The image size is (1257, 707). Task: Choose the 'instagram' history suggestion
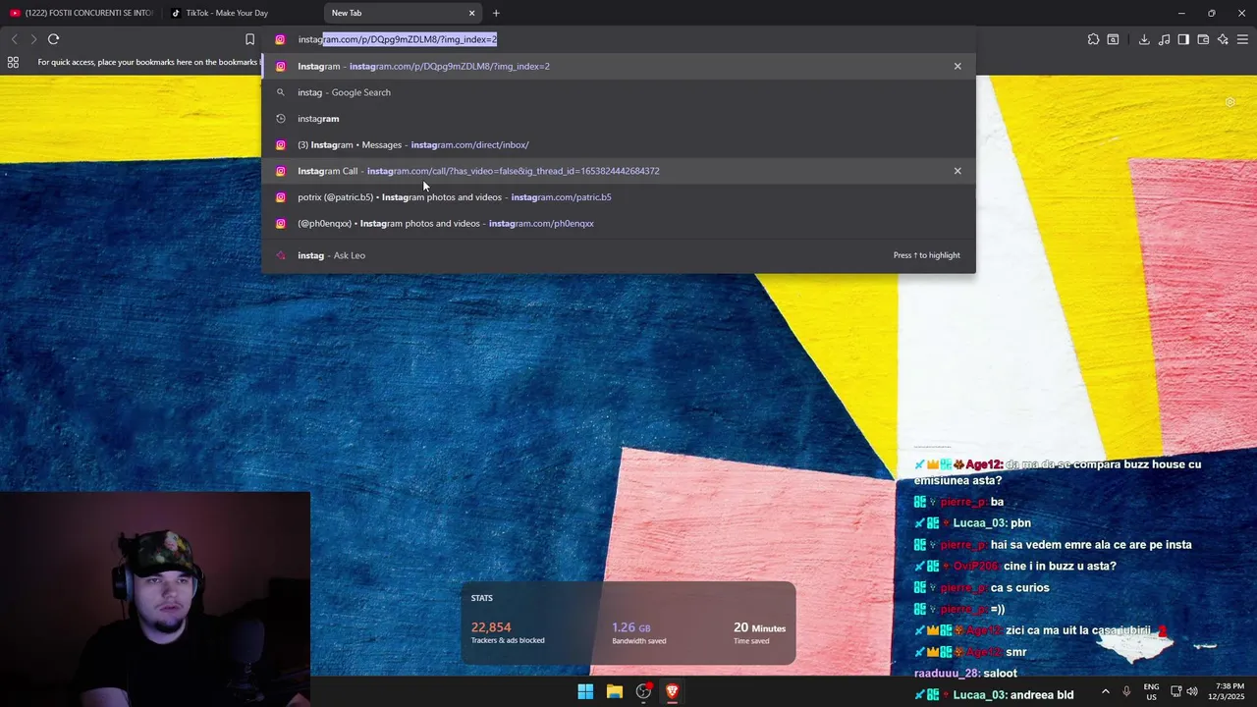click(x=619, y=118)
